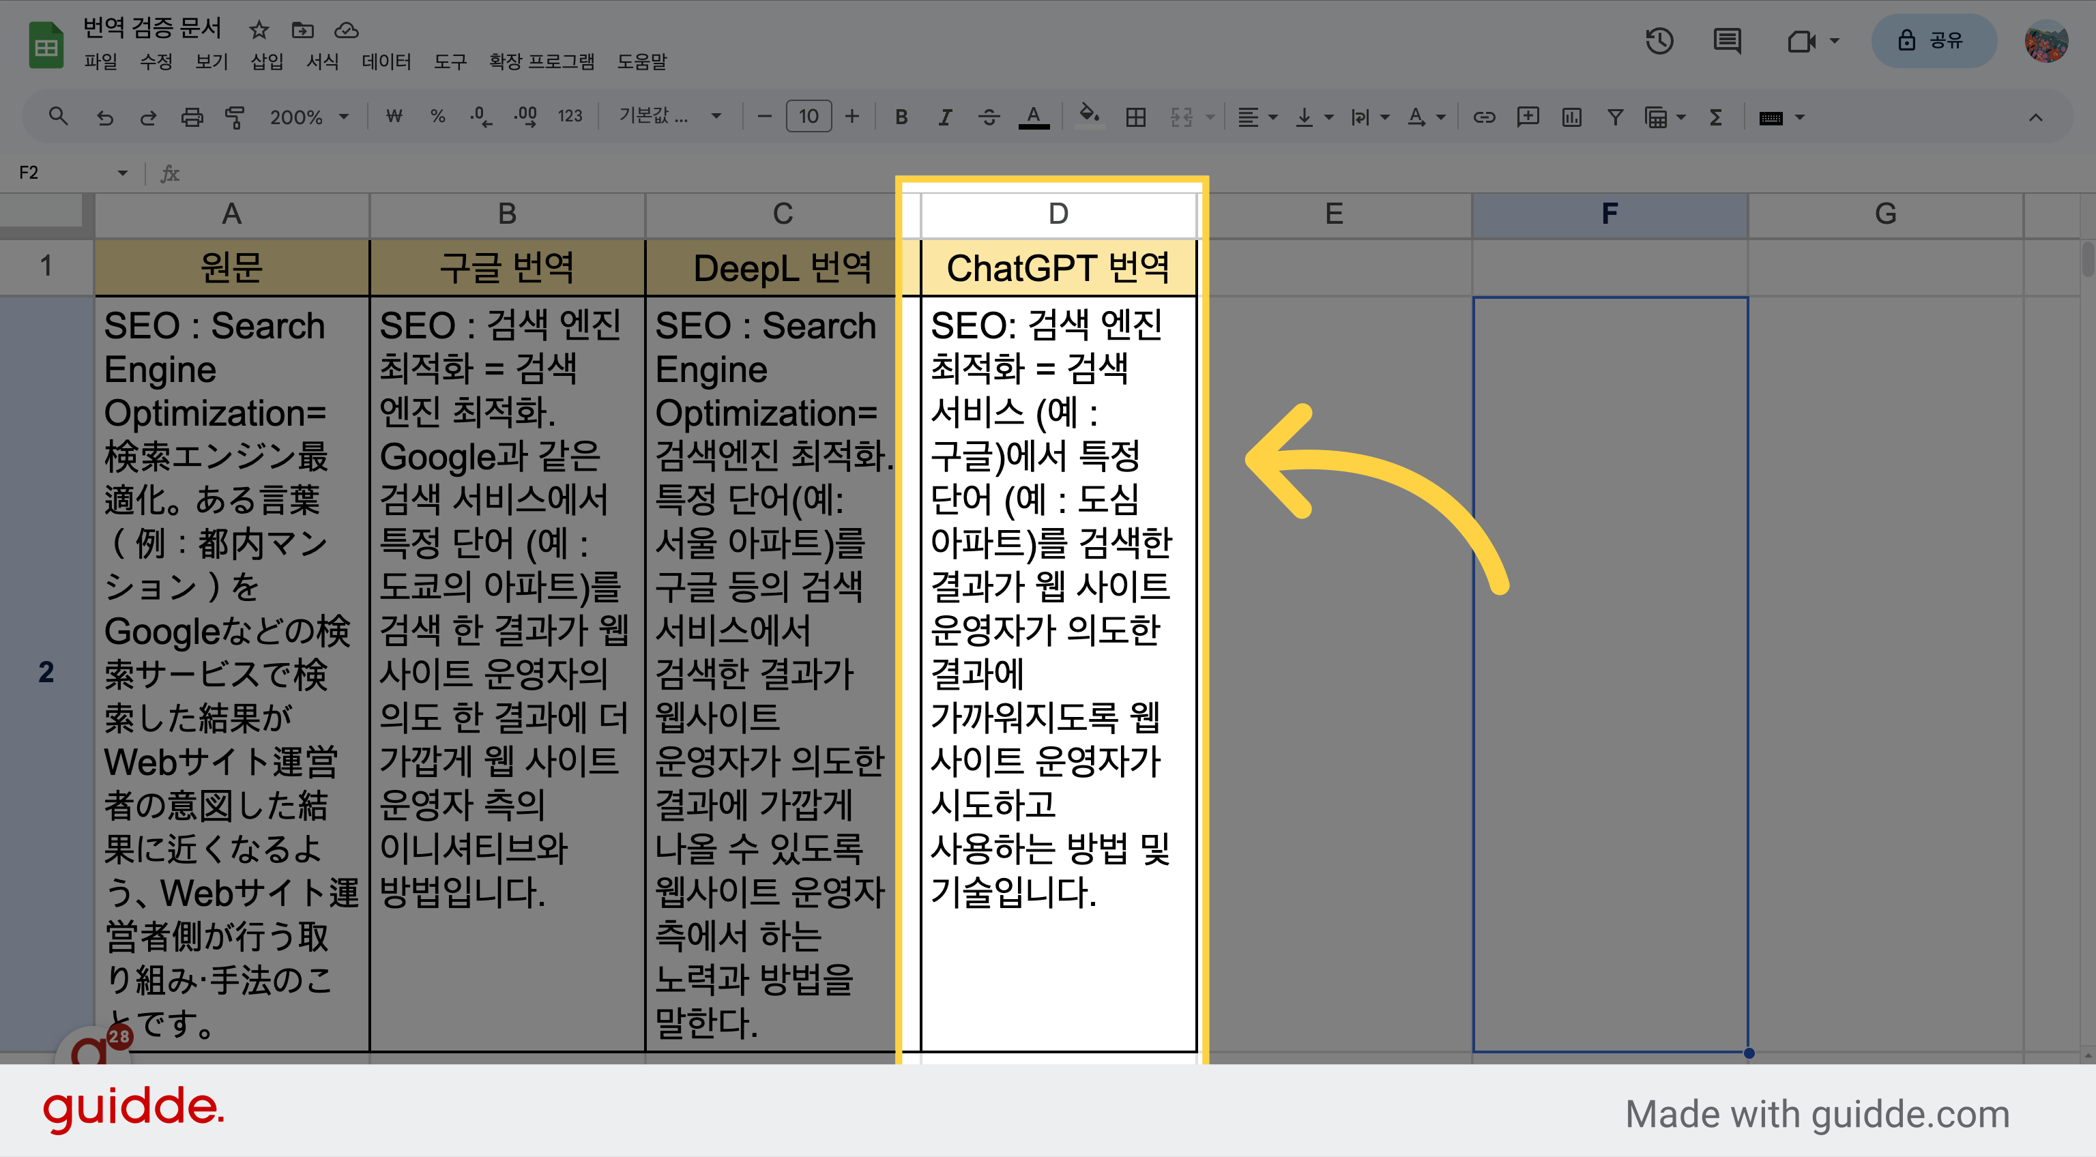Increase font size with plus button
Screen dimensions: 2096x1157
(852, 117)
